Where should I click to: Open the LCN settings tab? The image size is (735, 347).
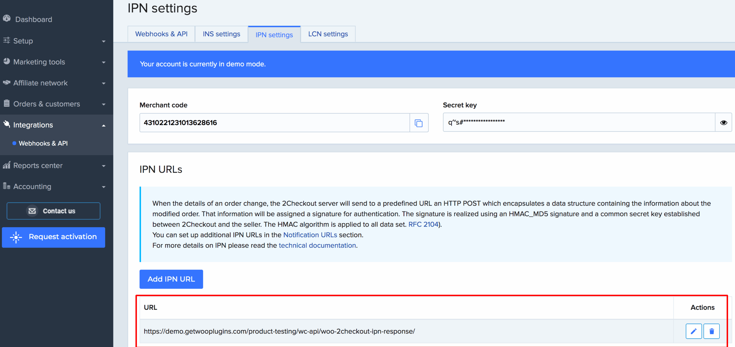328,34
